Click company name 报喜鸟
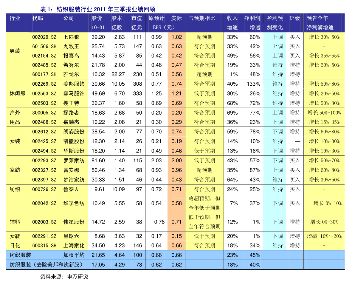This screenshot has width=355, height=285. [71, 56]
